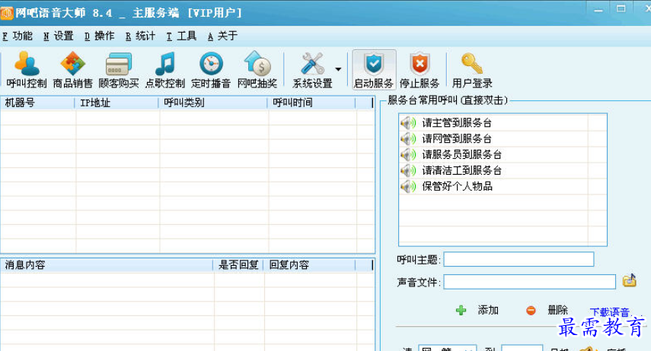
Task: Click the app logo icon in title bar
Action: (7, 13)
